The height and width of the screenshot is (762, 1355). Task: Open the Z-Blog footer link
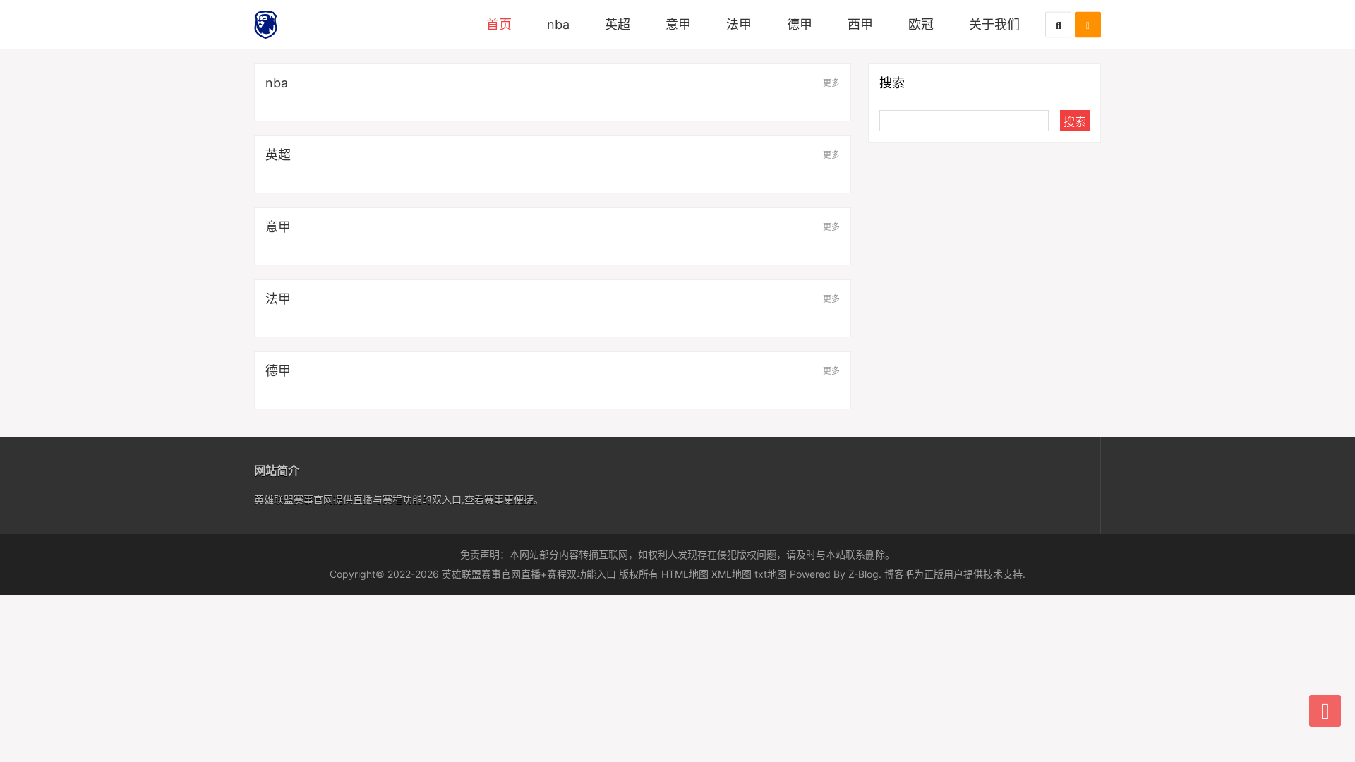point(863,574)
